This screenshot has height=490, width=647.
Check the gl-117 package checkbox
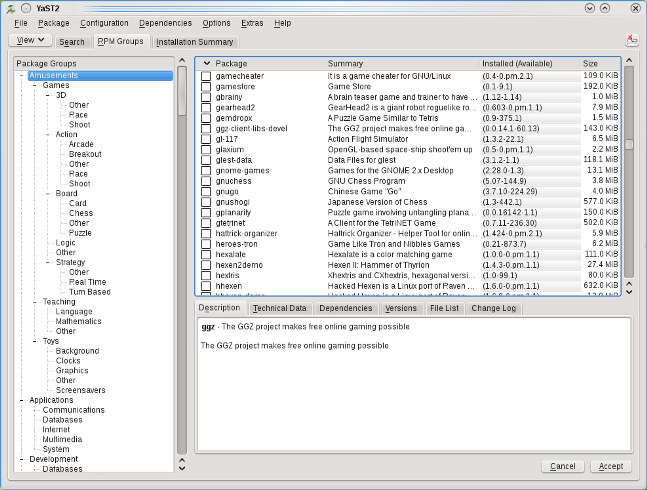206,139
